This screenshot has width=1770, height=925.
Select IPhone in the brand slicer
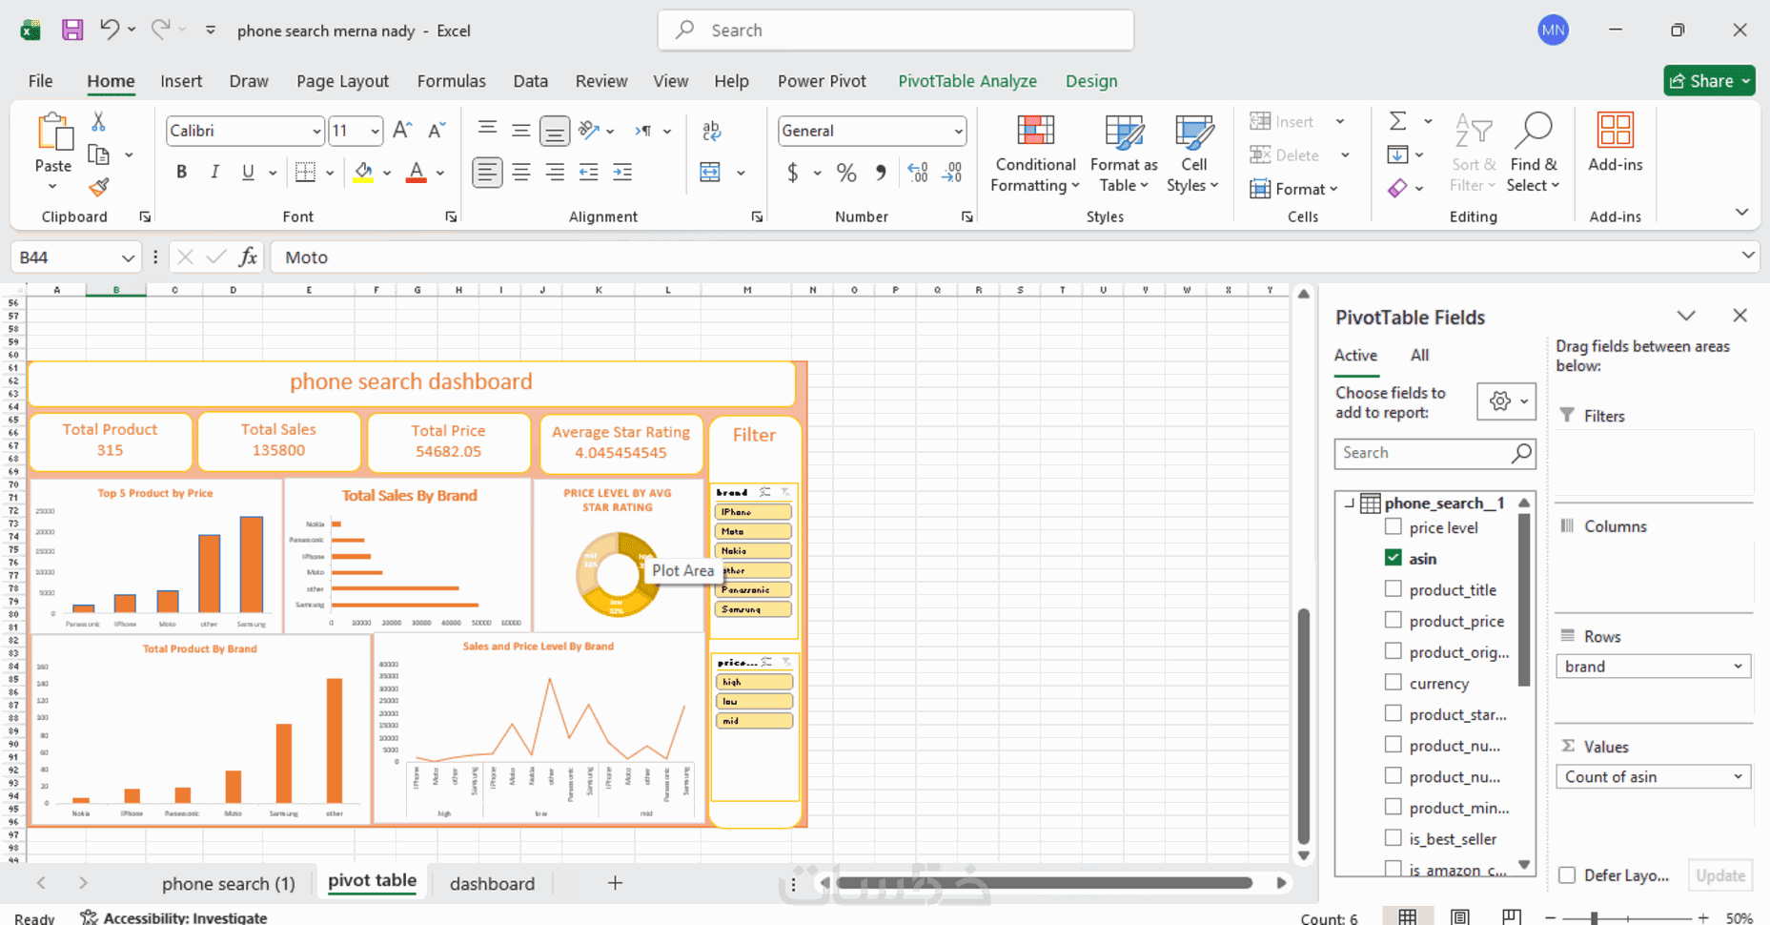click(x=753, y=512)
